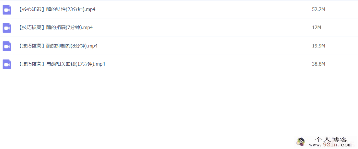The image size is (358, 149).
Task: Open 酶的特性(23分钟).mp4 file name
Action: pyautogui.click(x=71, y=10)
